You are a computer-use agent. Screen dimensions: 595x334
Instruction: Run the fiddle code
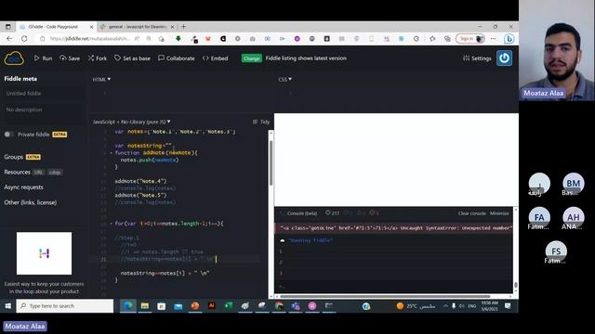point(43,58)
